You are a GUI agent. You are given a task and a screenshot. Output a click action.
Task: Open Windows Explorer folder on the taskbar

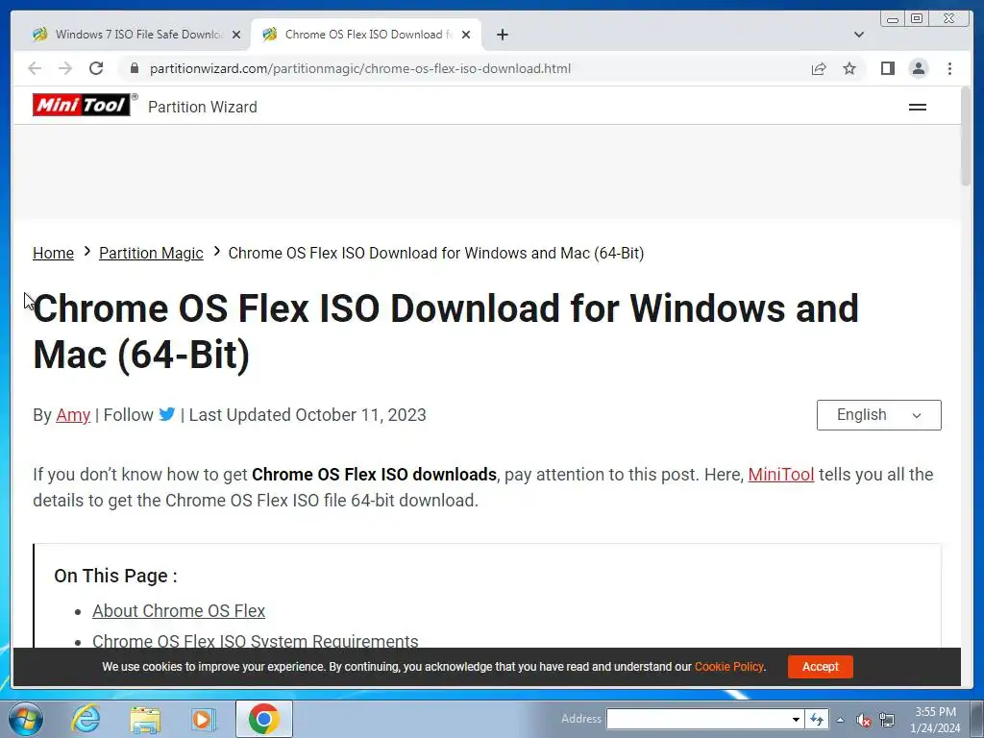145,719
